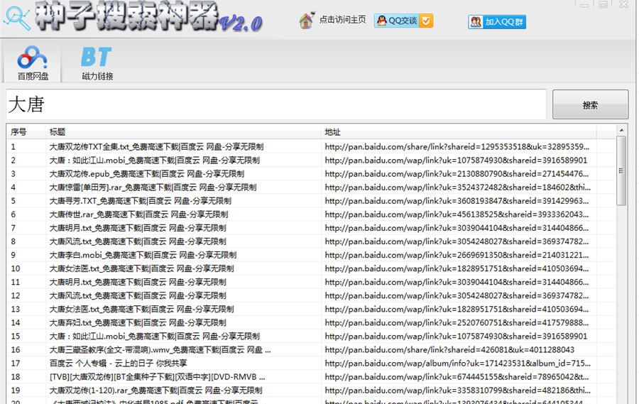Image resolution: width=639 pixels, height=404 pixels.
Task: Click URL with uk=2669691350
Action: tap(457, 255)
